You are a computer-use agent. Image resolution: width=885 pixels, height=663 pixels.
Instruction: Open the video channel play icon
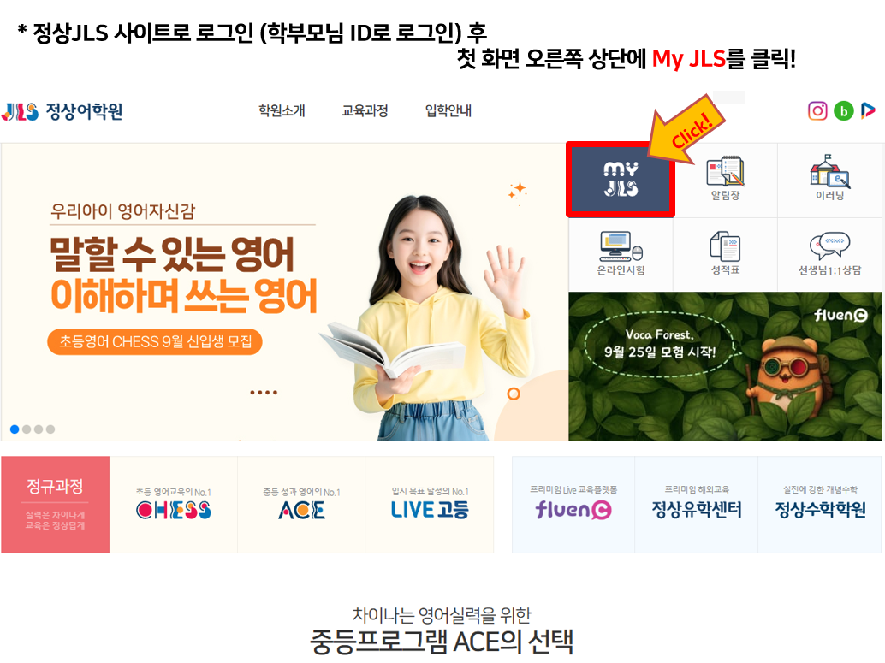click(x=868, y=110)
